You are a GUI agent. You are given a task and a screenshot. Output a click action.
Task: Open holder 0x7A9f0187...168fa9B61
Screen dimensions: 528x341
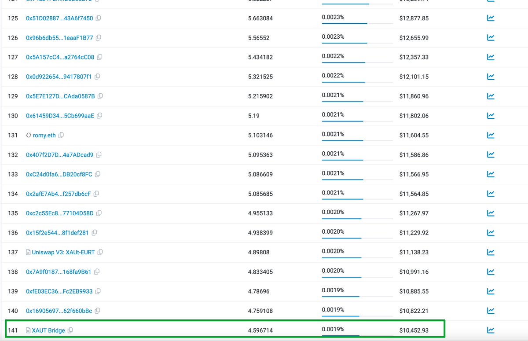click(x=59, y=272)
